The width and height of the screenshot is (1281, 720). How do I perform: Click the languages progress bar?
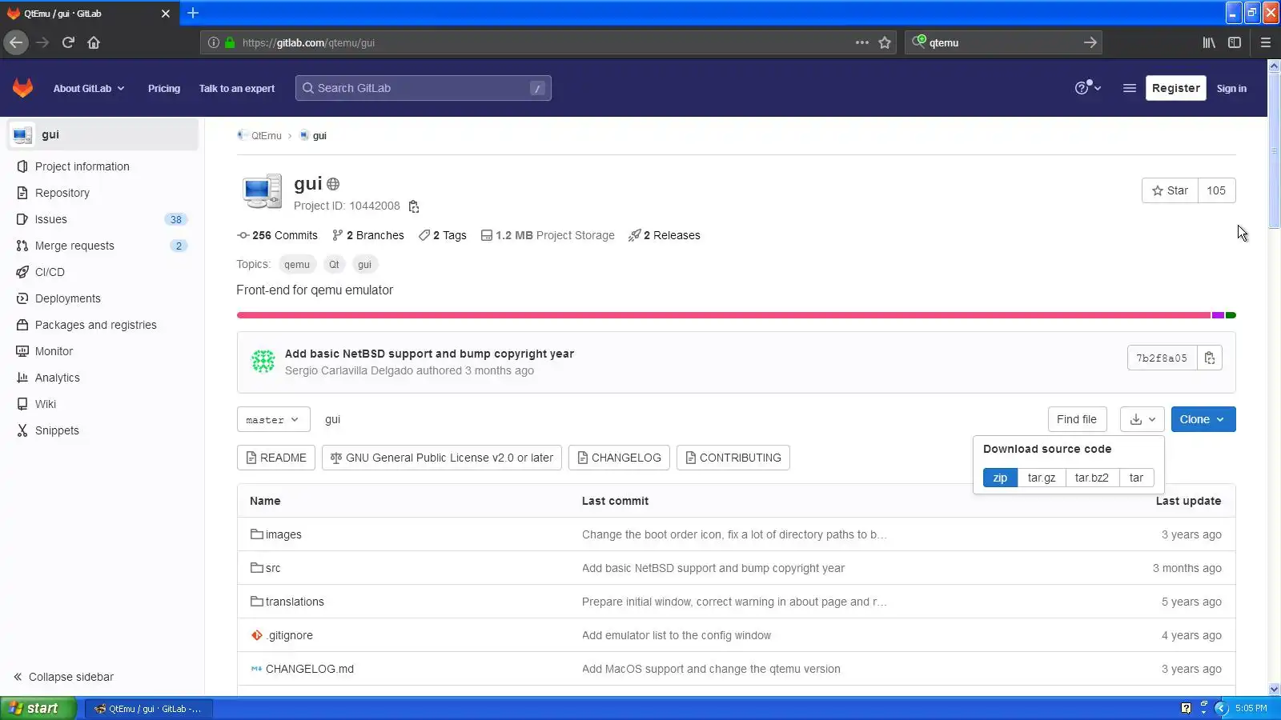click(x=737, y=315)
